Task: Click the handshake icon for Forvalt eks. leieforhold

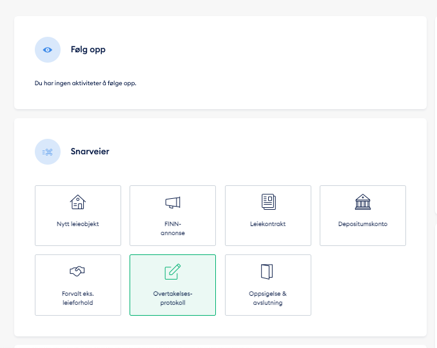Action: coord(77,272)
